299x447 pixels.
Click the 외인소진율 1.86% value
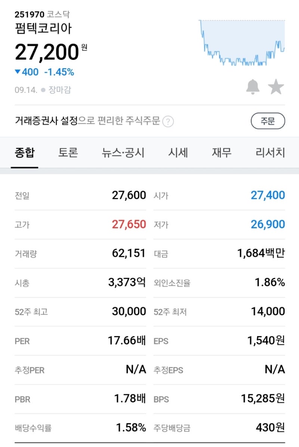270,282
